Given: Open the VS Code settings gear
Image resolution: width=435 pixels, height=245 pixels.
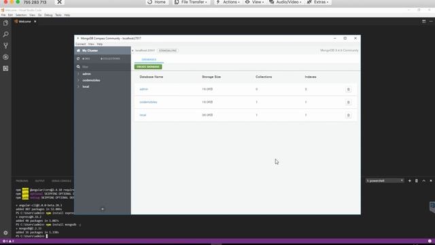Looking at the screenshot, I should point(5,233).
